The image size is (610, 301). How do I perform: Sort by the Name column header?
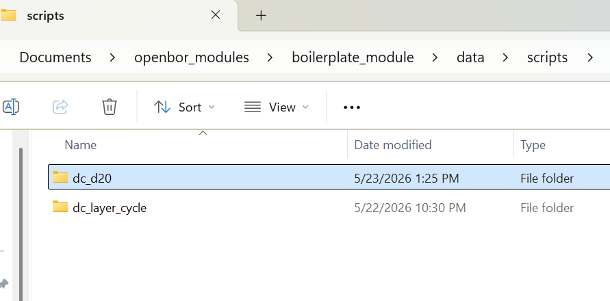point(81,145)
